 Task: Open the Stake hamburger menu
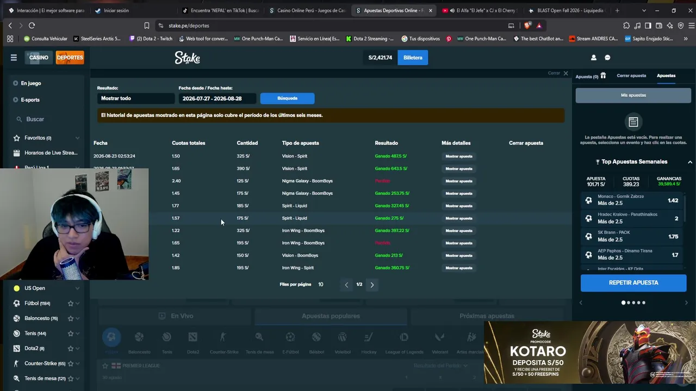coord(14,58)
